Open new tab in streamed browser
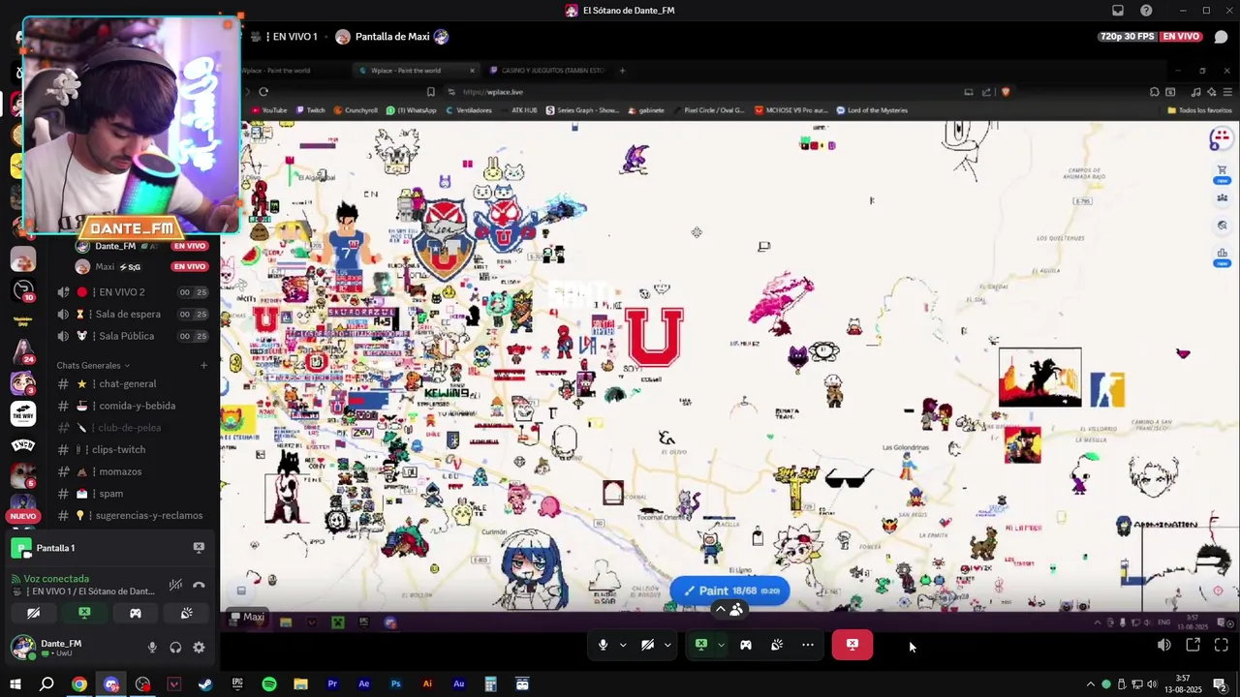The image size is (1240, 697). click(x=622, y=71)
